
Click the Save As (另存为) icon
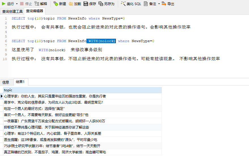101,4
